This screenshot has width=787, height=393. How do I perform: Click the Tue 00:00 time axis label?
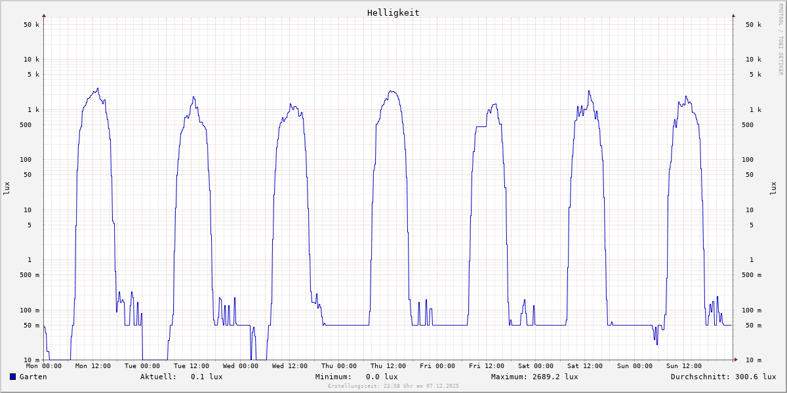(142, 366)
